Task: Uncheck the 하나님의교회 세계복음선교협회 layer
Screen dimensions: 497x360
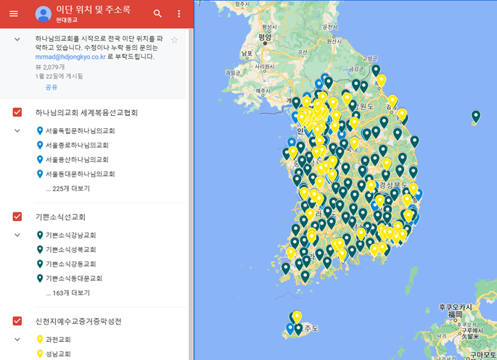Action: click(17, 112)
